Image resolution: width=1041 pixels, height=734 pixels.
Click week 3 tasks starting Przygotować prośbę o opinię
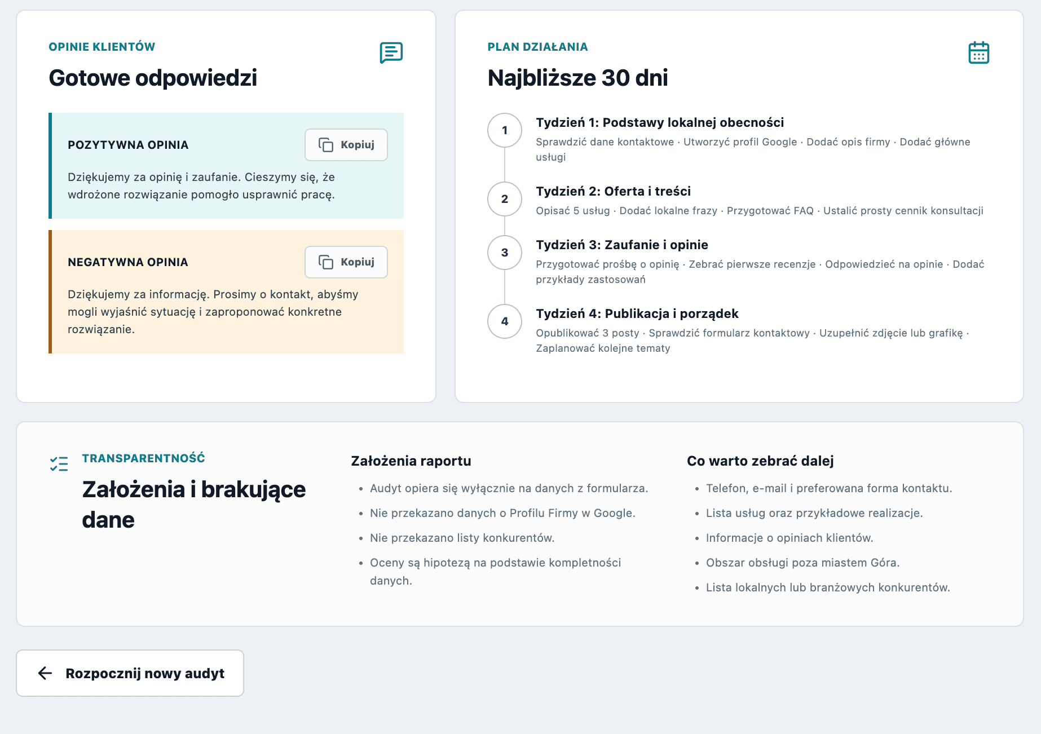(x=760, y=272)
